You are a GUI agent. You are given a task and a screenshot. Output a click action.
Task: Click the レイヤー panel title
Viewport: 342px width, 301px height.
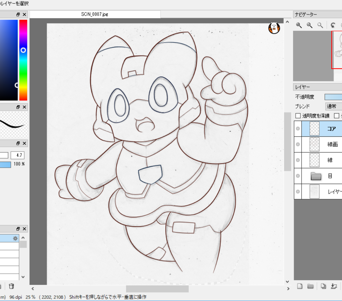(302, 87)
